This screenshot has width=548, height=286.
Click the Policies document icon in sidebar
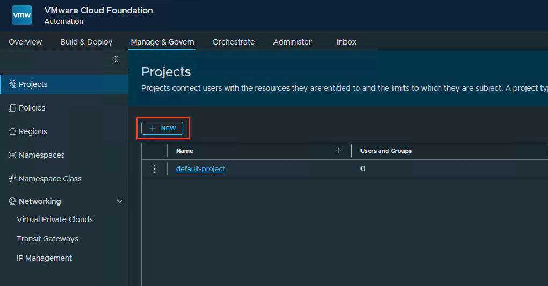click(12, 108)
